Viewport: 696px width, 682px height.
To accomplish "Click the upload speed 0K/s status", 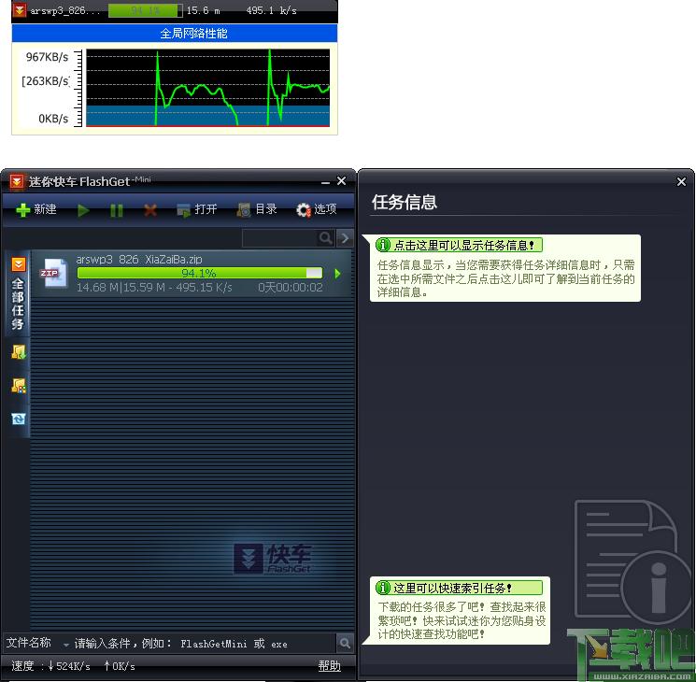I will coord(120,666).
